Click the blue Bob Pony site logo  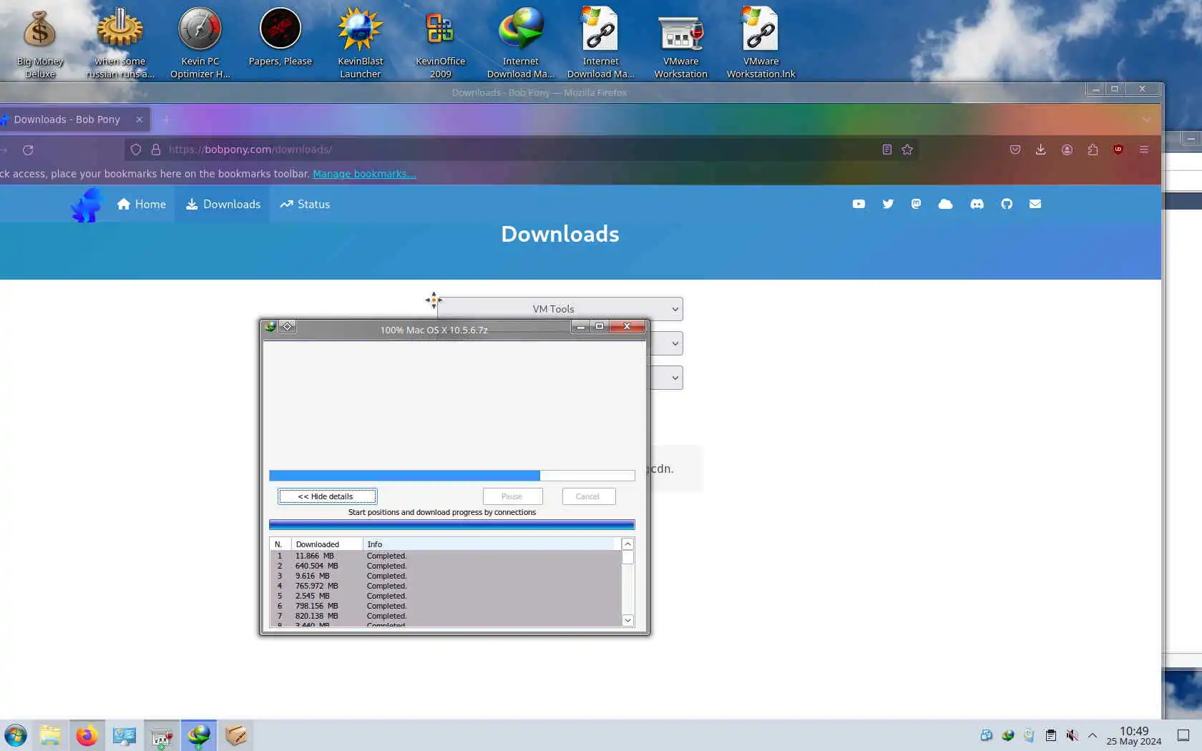[x=87, y=205]
